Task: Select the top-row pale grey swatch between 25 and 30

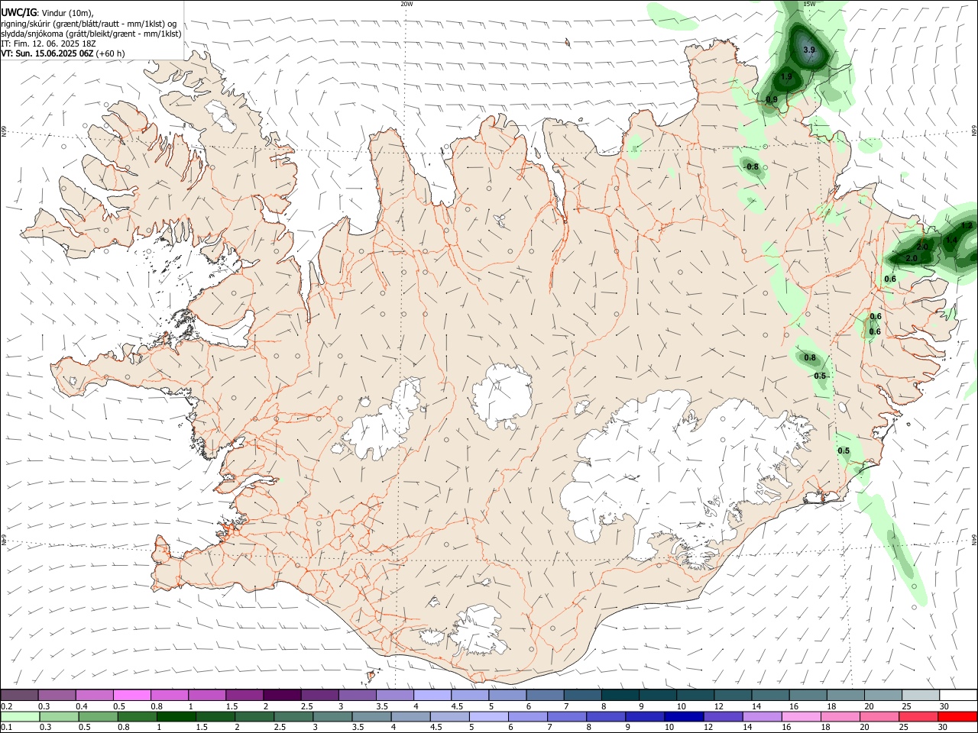Action: click(x=920, y=695)
